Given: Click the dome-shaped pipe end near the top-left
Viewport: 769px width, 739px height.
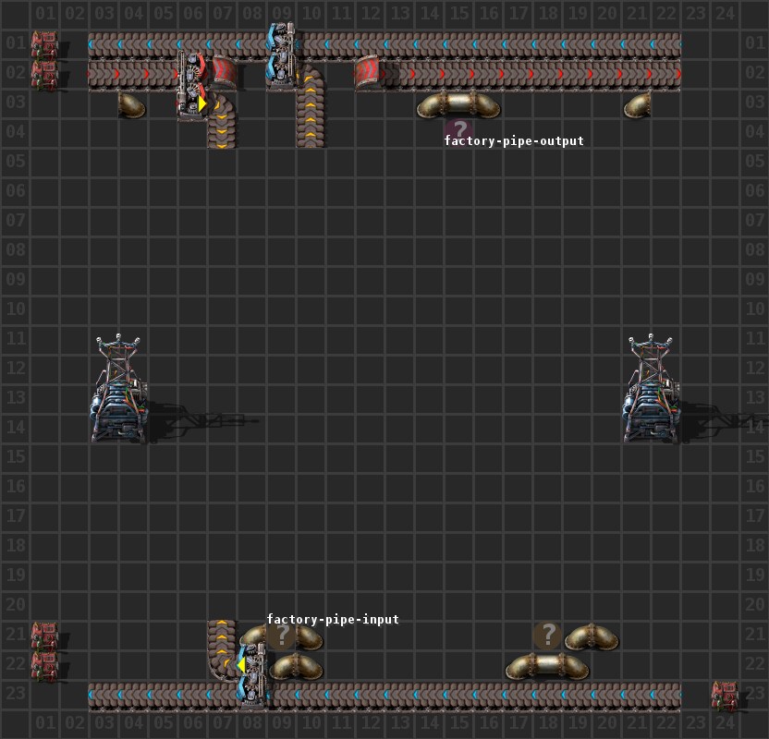Looking at the screenshot, I should pyautogui.click(x=129, y=103).
